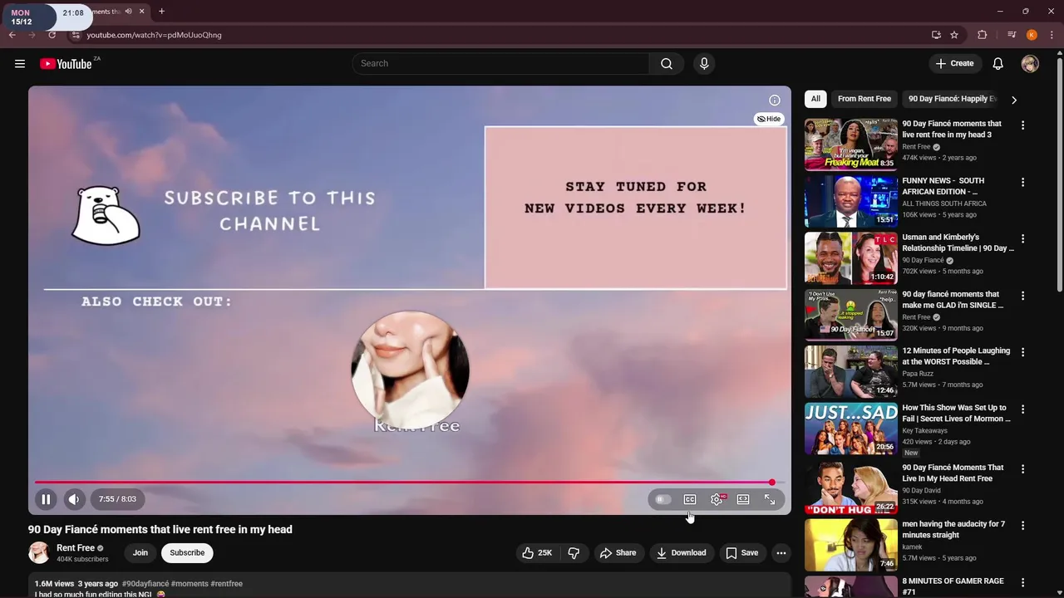Reload the browser page
Screen dimensions: 1064x598
click(52, 35)
